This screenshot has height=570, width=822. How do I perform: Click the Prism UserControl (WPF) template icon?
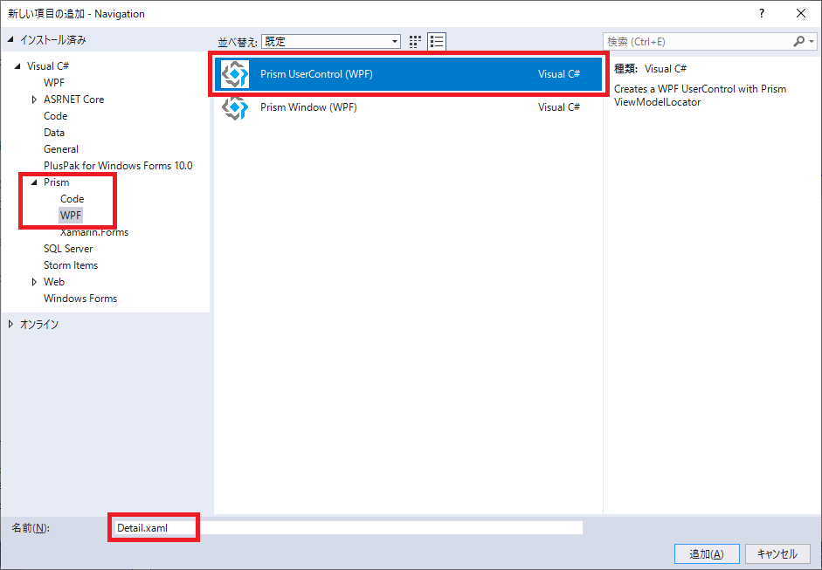[x=234, y=74]
